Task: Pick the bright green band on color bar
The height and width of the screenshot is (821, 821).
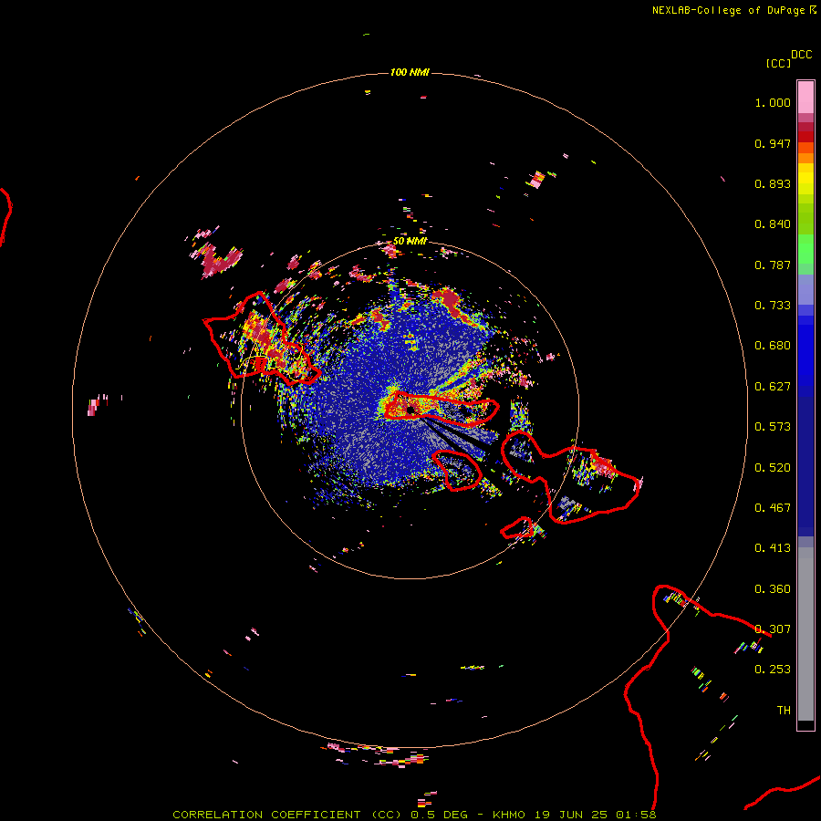Action: pos(805,249)
